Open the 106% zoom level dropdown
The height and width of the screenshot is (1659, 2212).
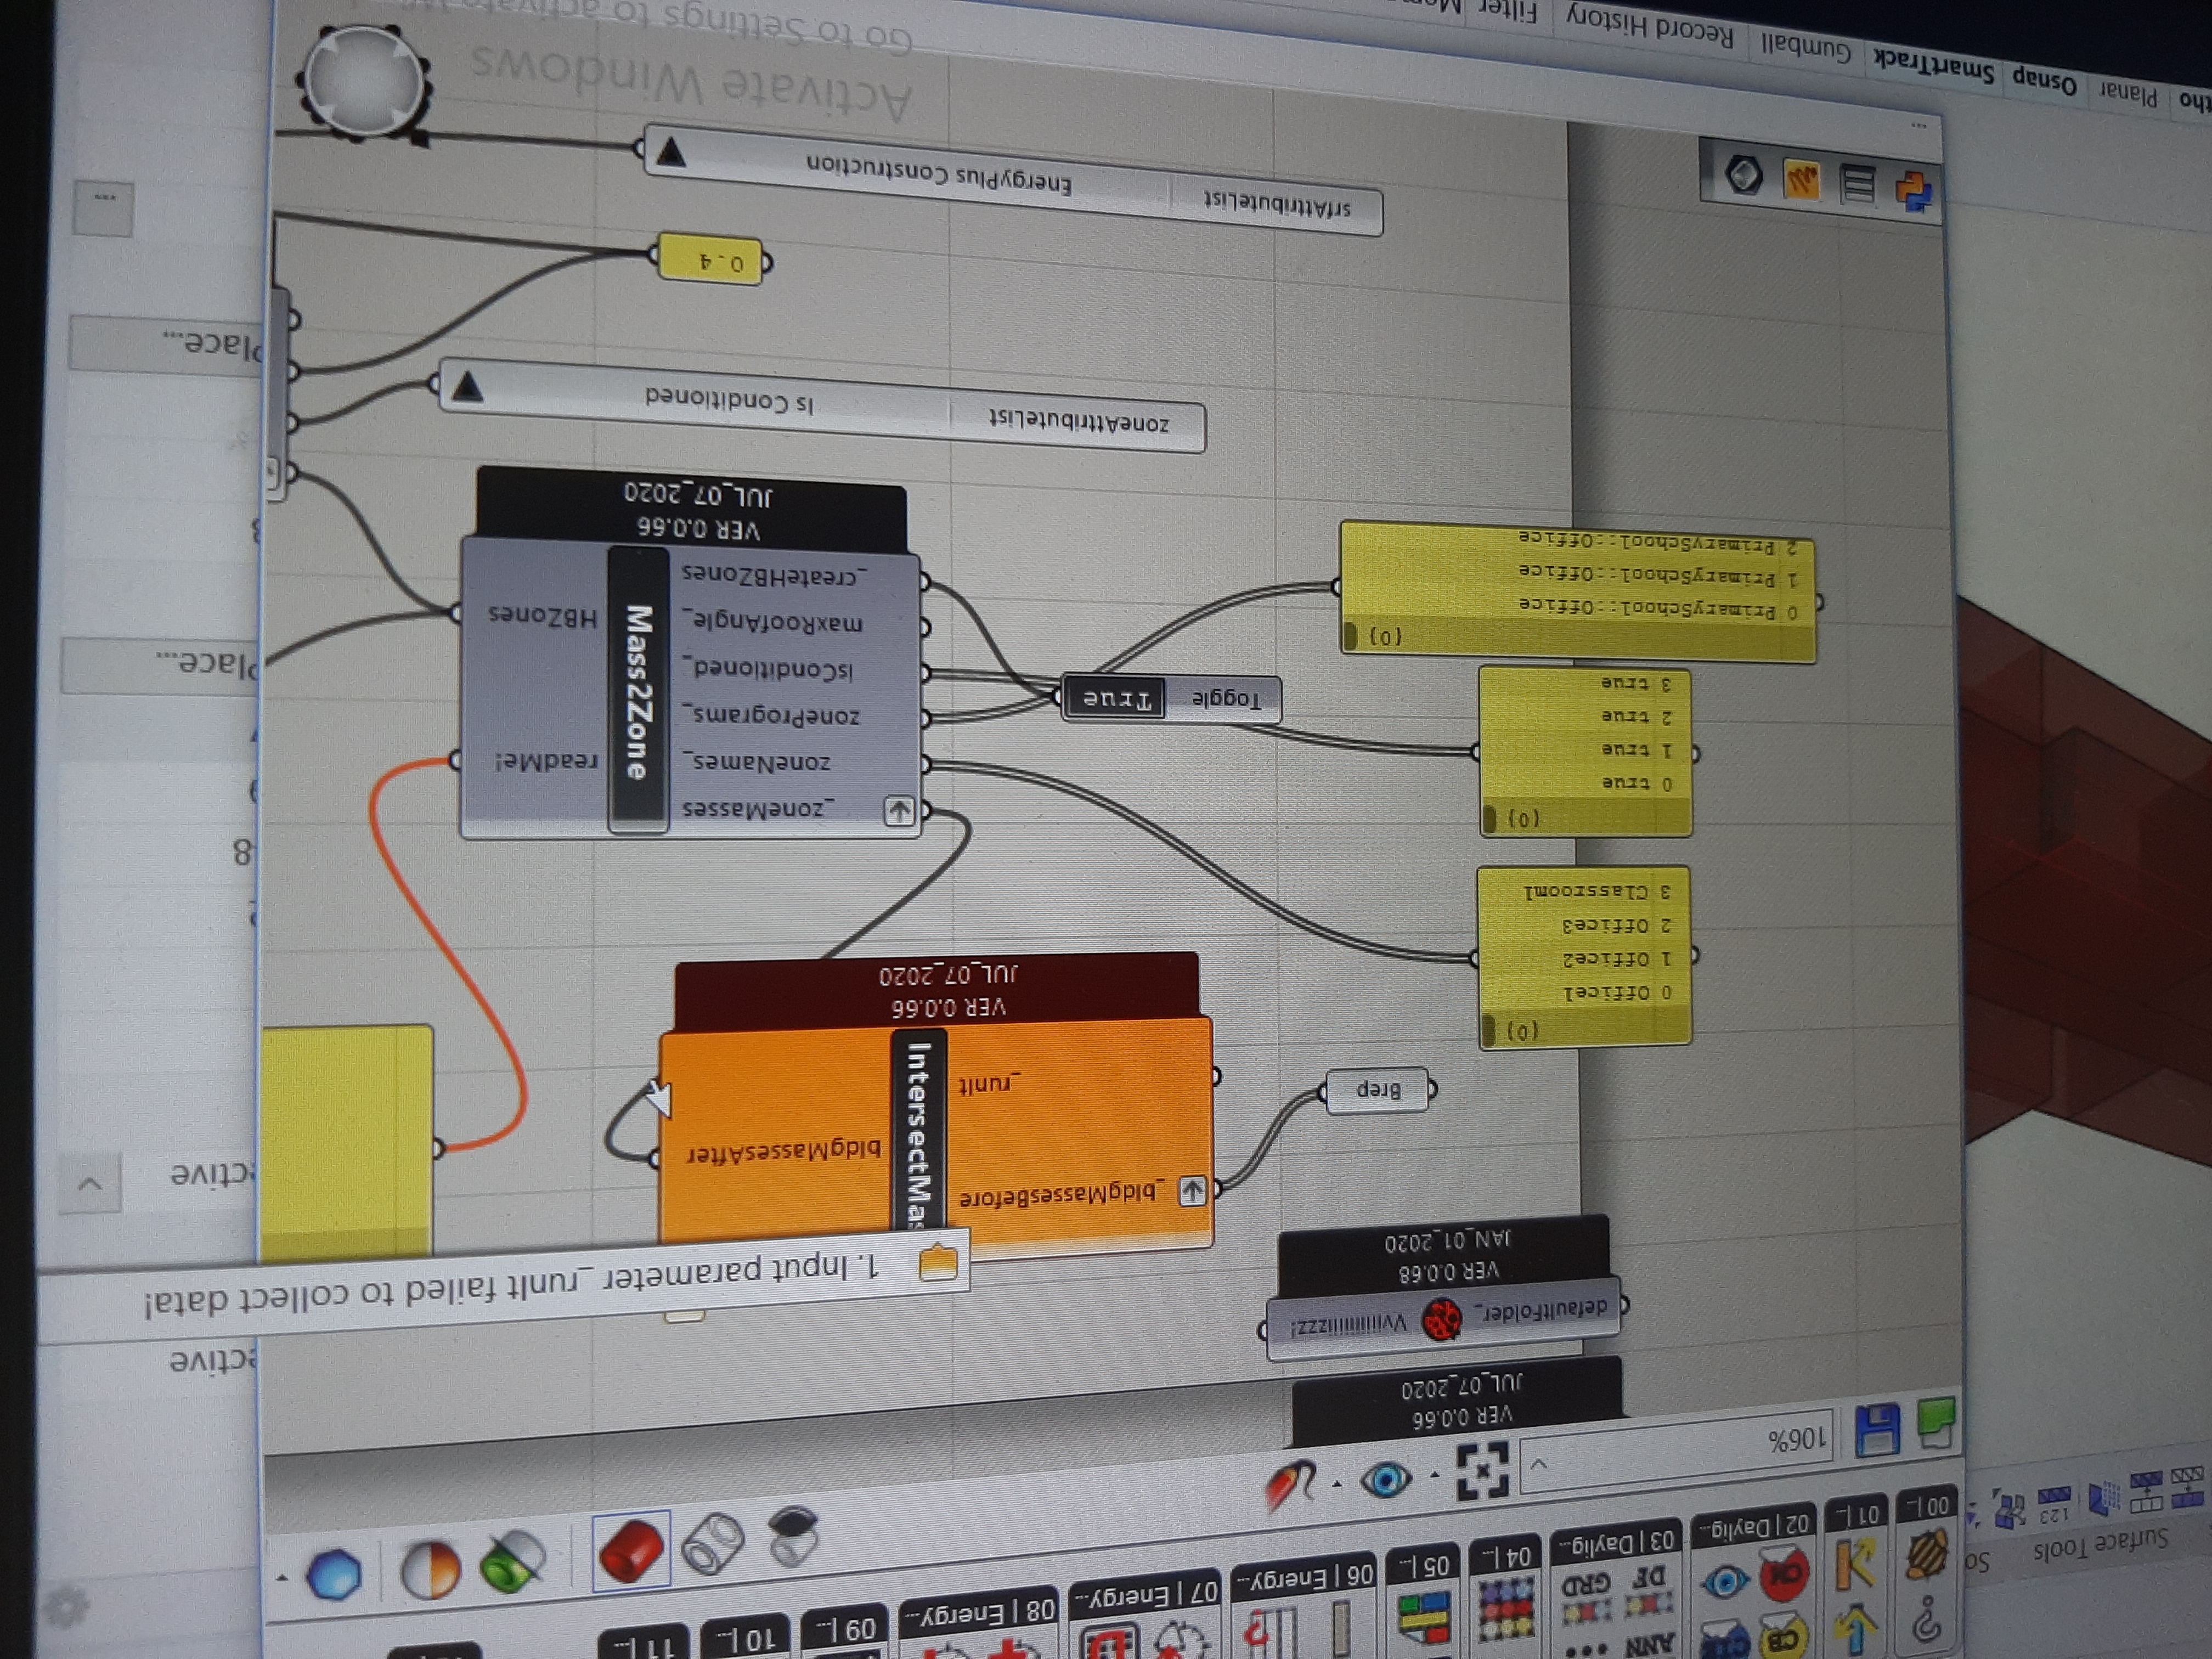(1539, 1465)
